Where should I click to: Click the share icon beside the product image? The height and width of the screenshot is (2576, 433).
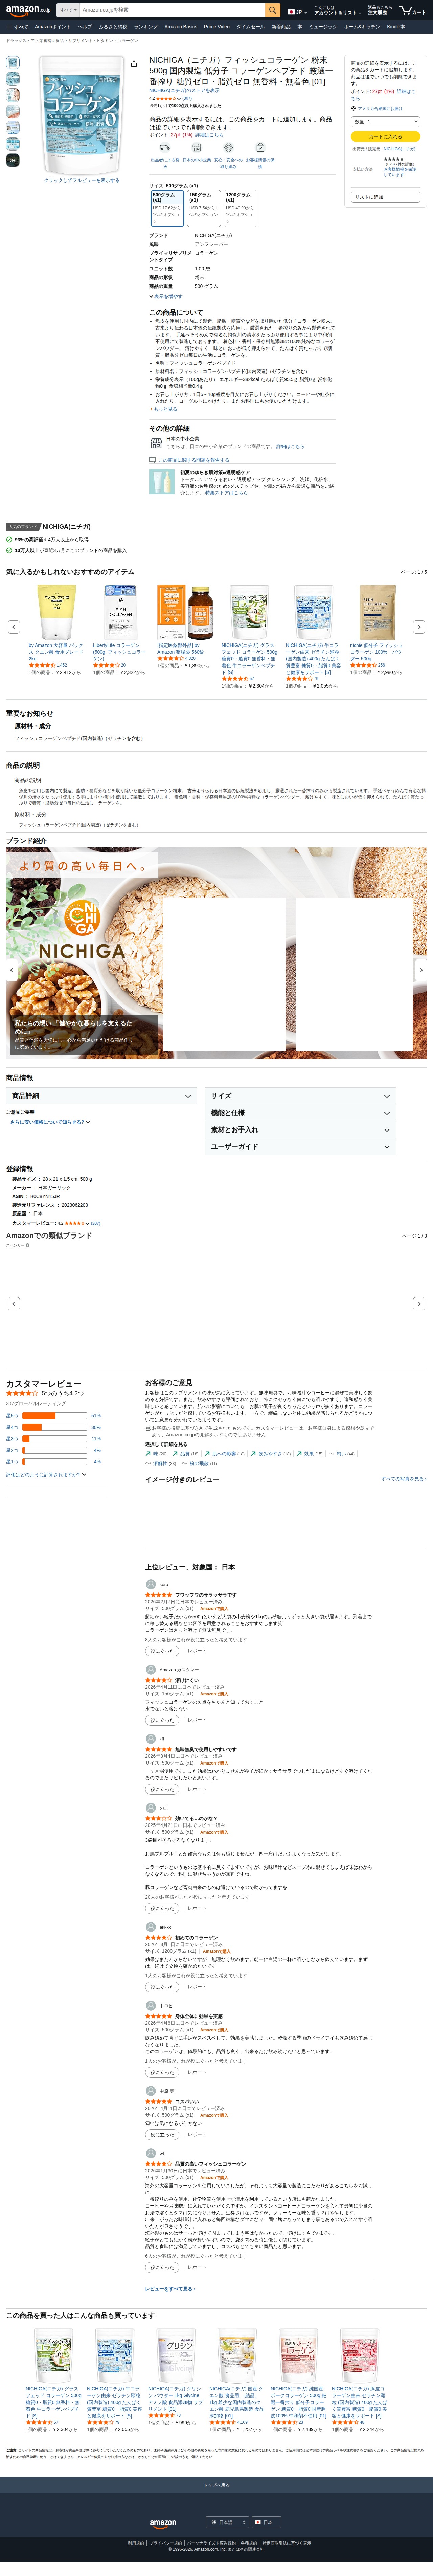point(134,64)
